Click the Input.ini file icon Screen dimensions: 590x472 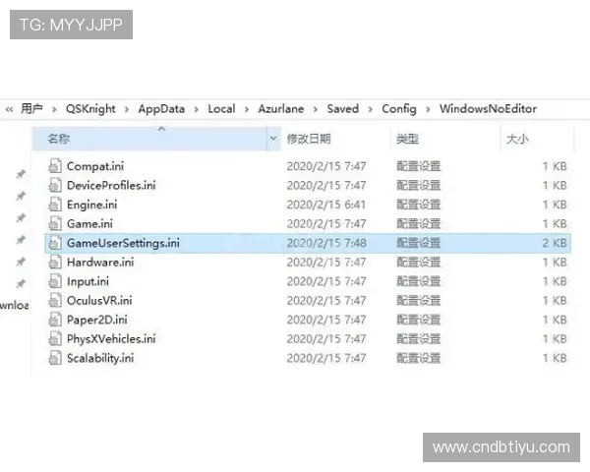56,281
